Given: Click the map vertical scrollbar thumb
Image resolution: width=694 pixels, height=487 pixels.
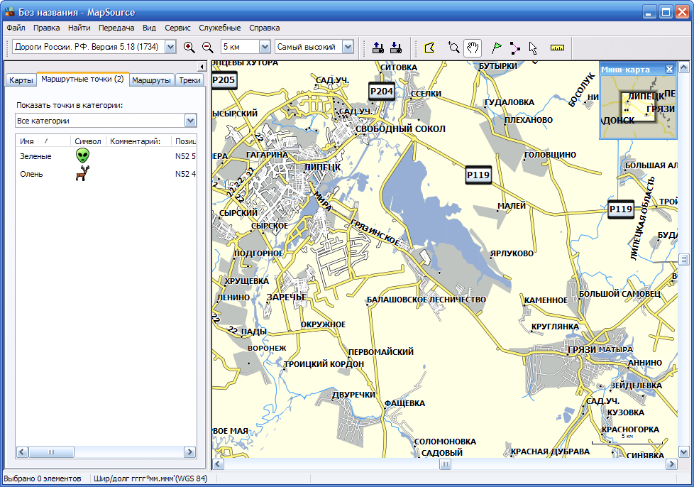Looking at the screenshot, I should click(x=684, y=259).
